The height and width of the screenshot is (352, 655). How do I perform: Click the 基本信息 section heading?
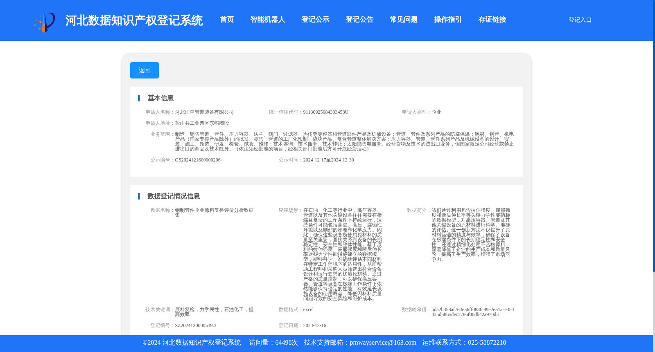click(160, 98)
